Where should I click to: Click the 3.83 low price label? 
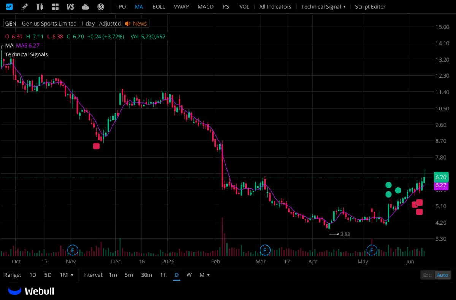[x=345, y=234]
